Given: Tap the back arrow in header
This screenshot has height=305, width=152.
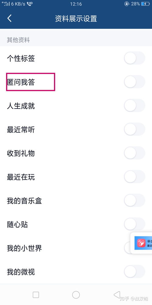Looking at the screenshot, I should pyautogui.click(x=9, y=18).
